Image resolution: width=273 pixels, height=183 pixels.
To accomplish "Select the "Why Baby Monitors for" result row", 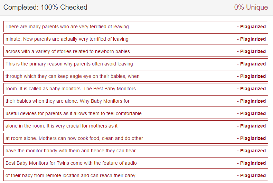I will (67, 101).
